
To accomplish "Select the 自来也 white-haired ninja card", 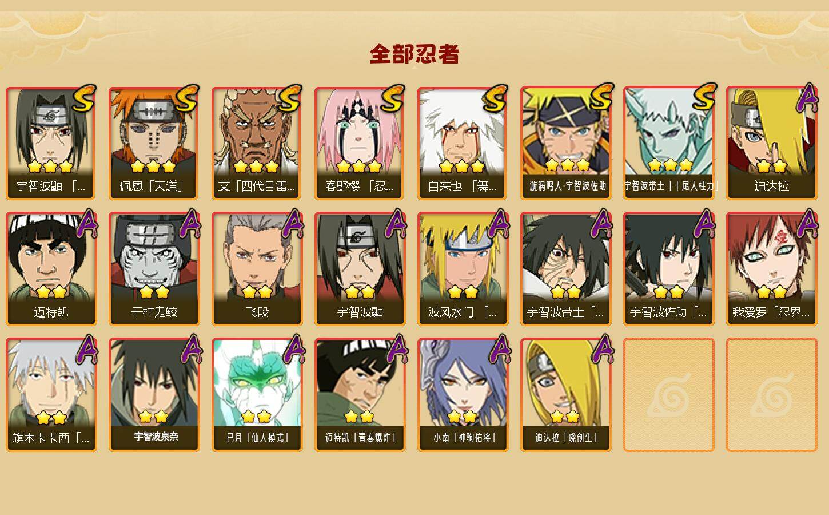I will point(463,143).
